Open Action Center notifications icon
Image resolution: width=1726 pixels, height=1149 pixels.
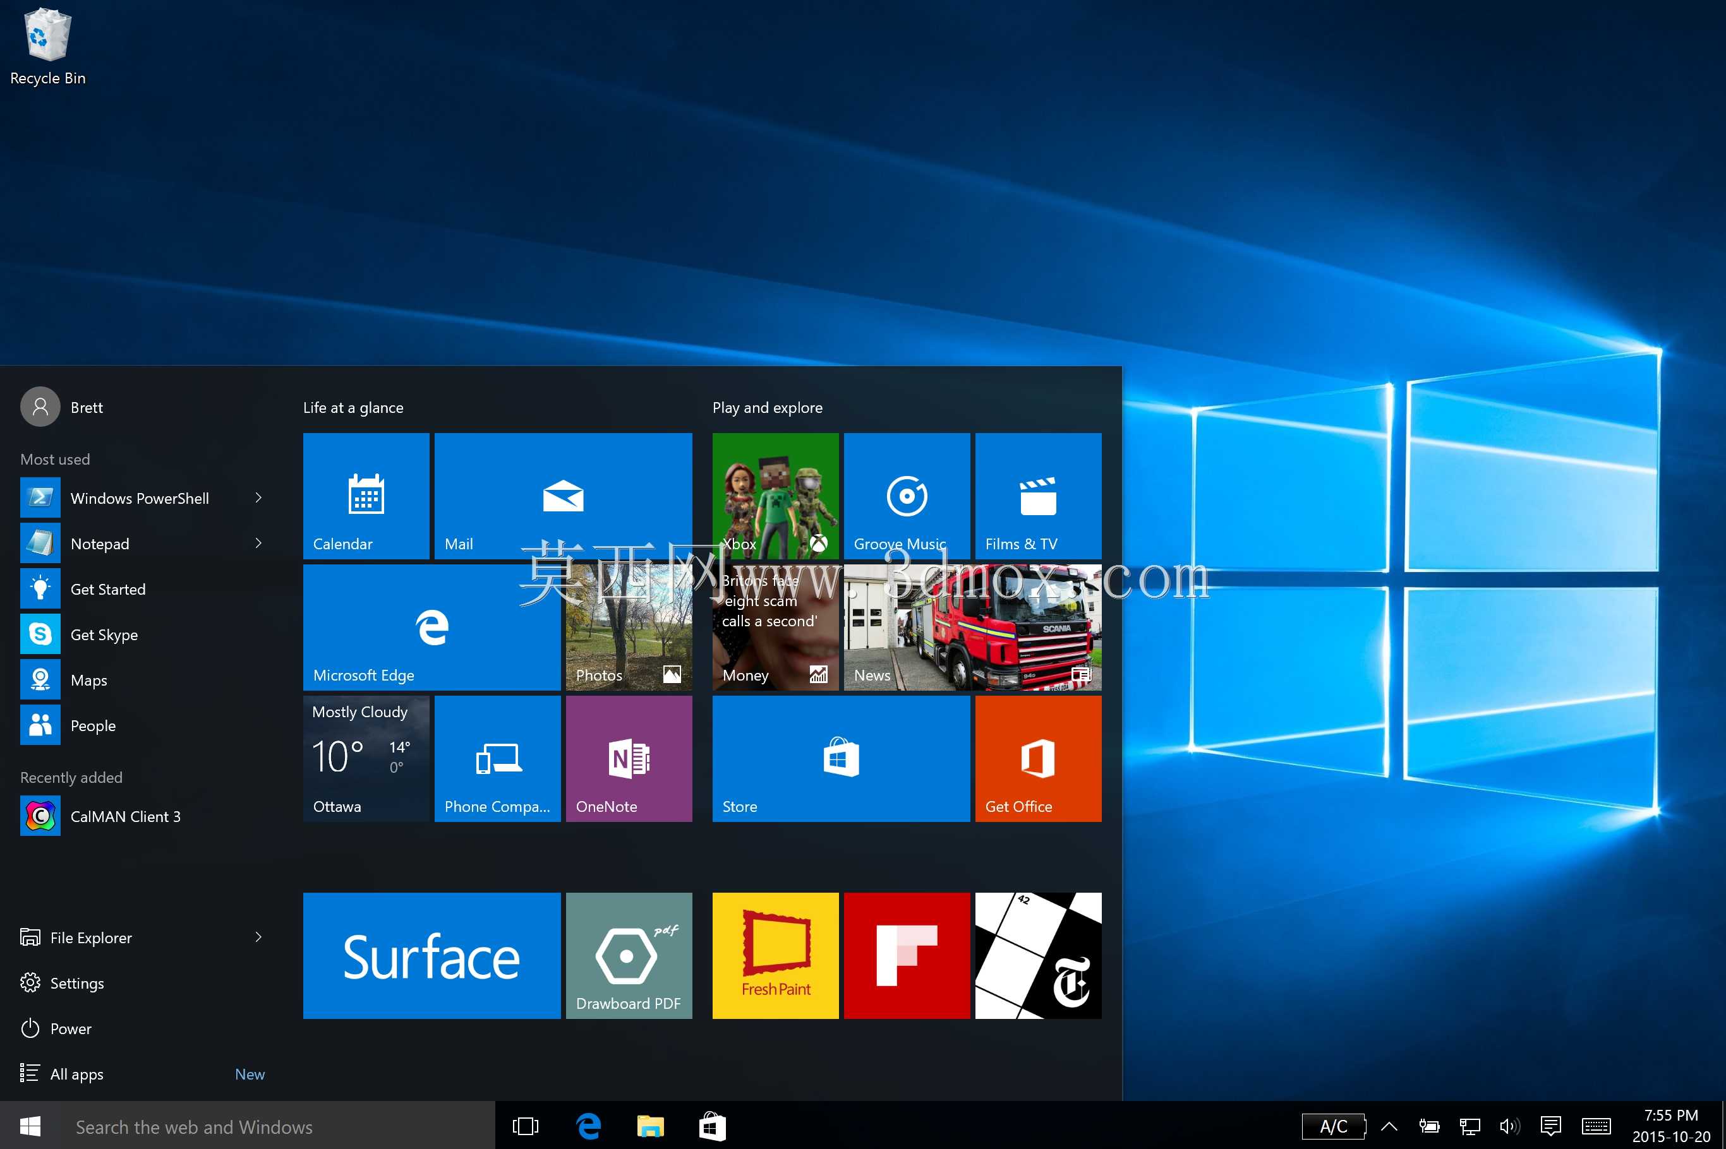[x=1551, y=1126]
